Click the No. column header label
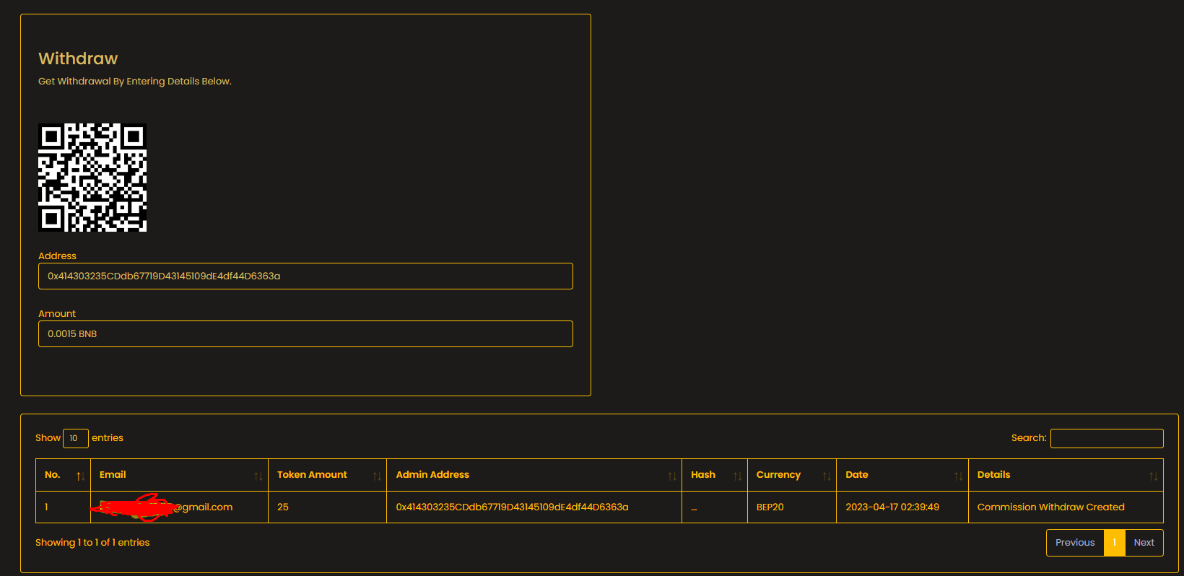 point(53,475)
